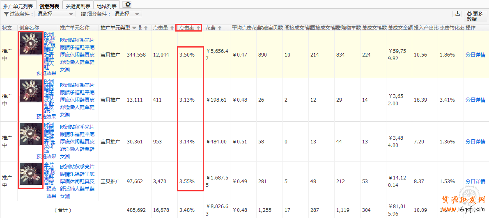Sort by 点击量 column arrow

(x=172, y=28)
